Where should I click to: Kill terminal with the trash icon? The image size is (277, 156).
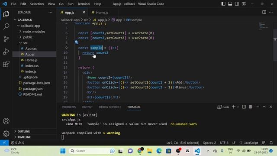pos(251,107)
